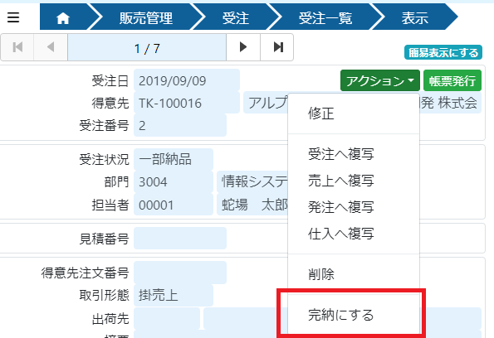This screenshot has width=494, height=338.
Task: Open the hamburger menu icon
Action: 13,17
